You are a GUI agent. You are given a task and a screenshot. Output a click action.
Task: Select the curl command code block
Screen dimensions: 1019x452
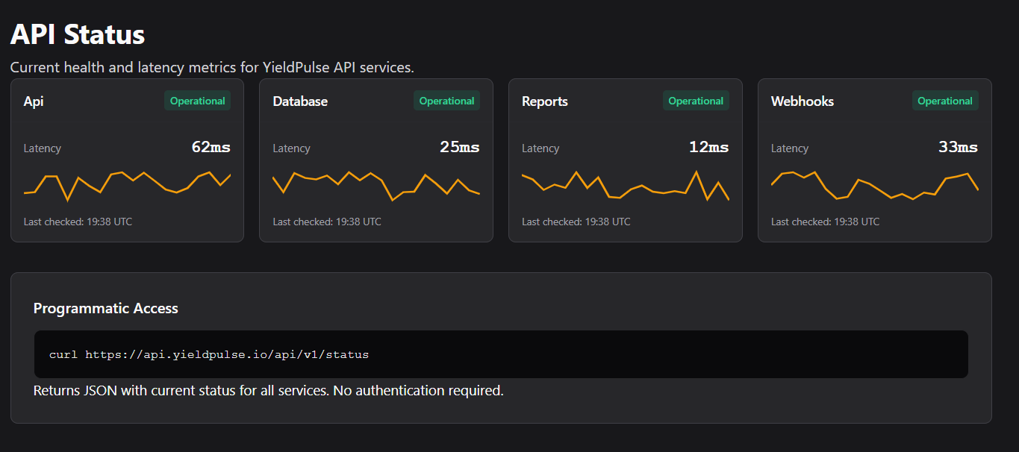(x=501, y=354)
